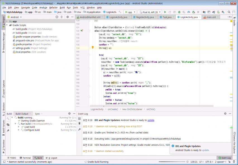Switch to Task.java editor tab
The width and height of the screenshot is (238, 165).
(x=167, y=17)
